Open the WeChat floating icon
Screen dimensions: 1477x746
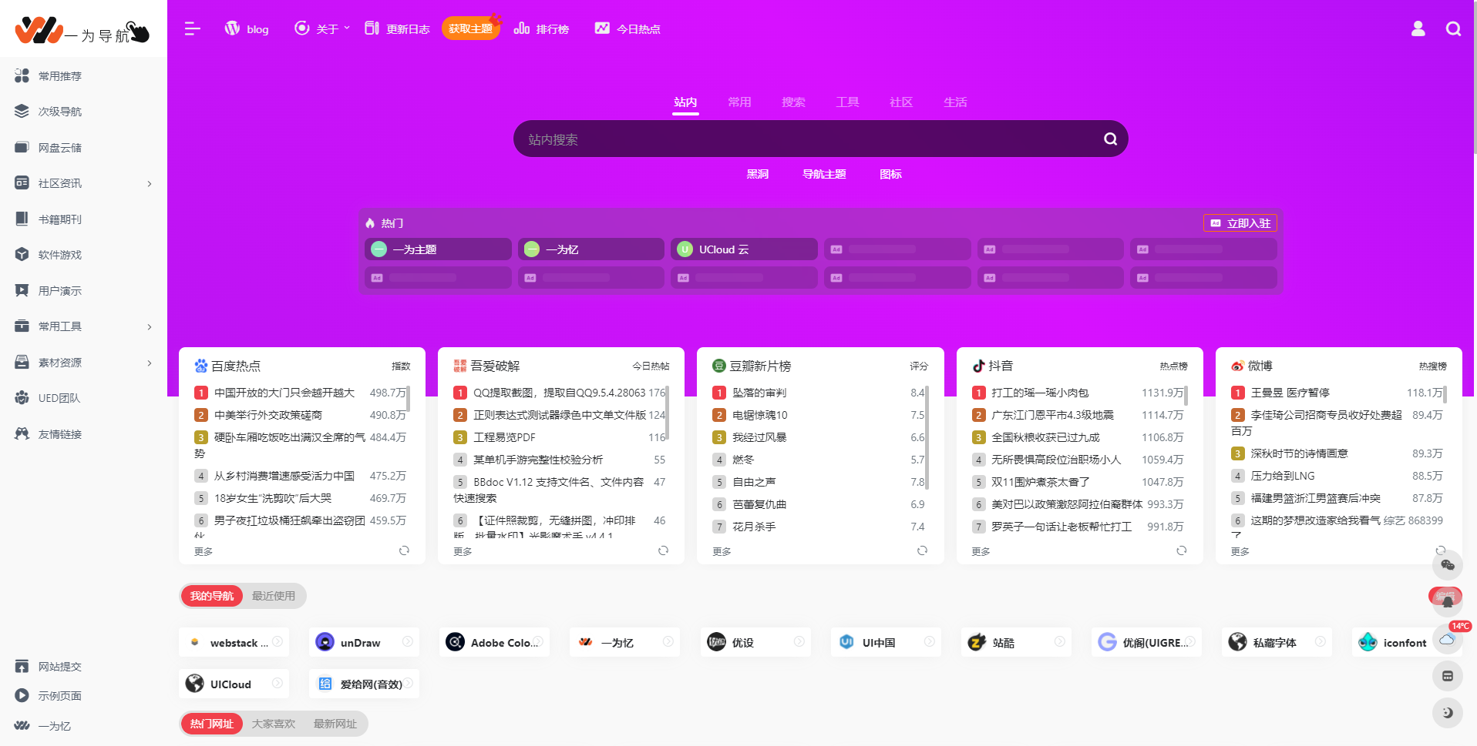(1447, 566)
